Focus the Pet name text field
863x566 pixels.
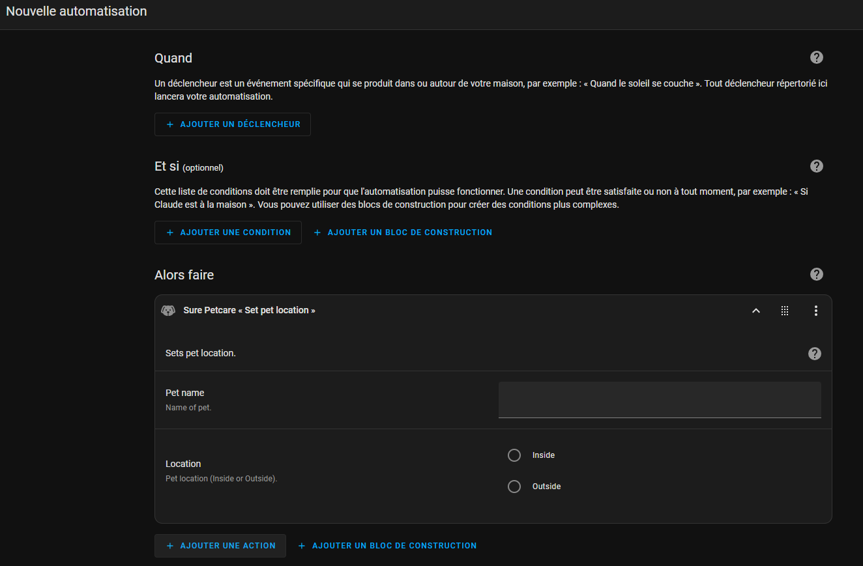(x=659, y=400)
